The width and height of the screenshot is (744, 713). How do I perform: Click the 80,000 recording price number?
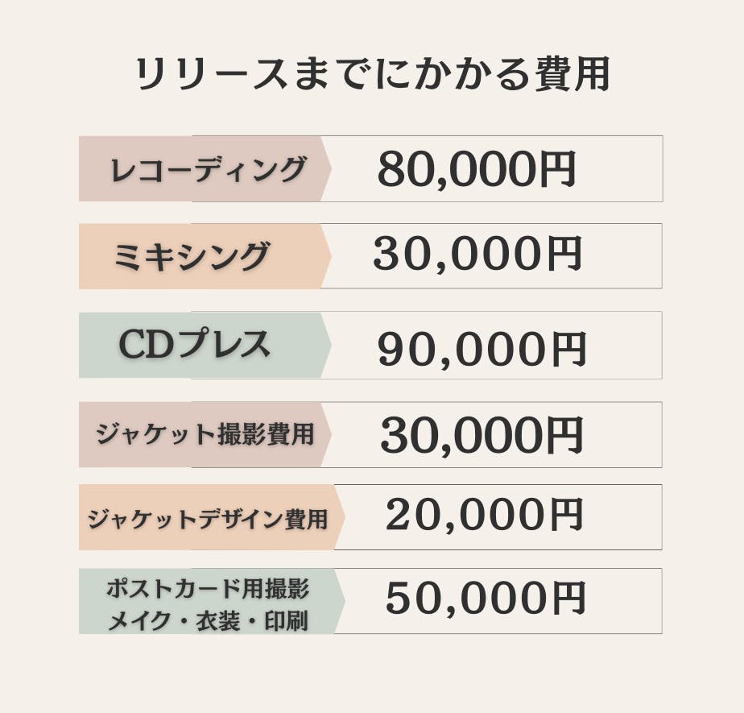coord(455,169)
